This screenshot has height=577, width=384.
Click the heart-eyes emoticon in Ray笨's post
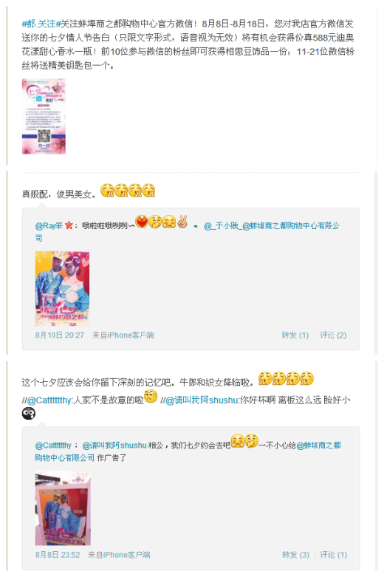pyautogui.click(x=141, y=222)
